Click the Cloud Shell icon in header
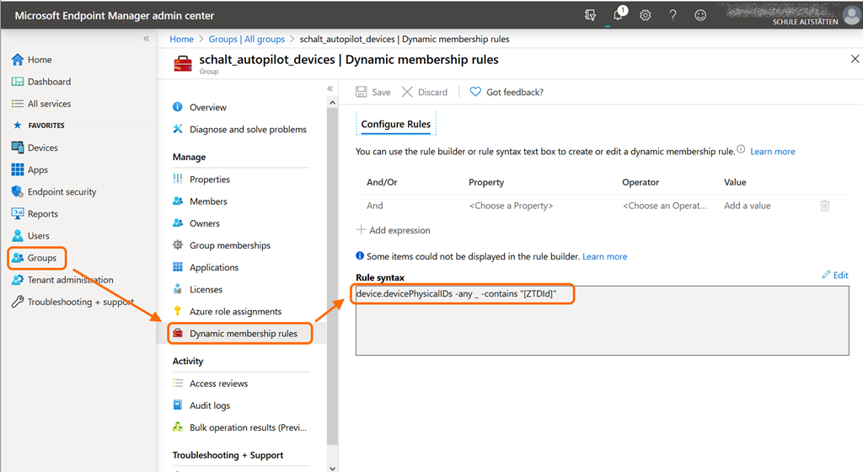863x472 pixels. click(x=591, y=15)
